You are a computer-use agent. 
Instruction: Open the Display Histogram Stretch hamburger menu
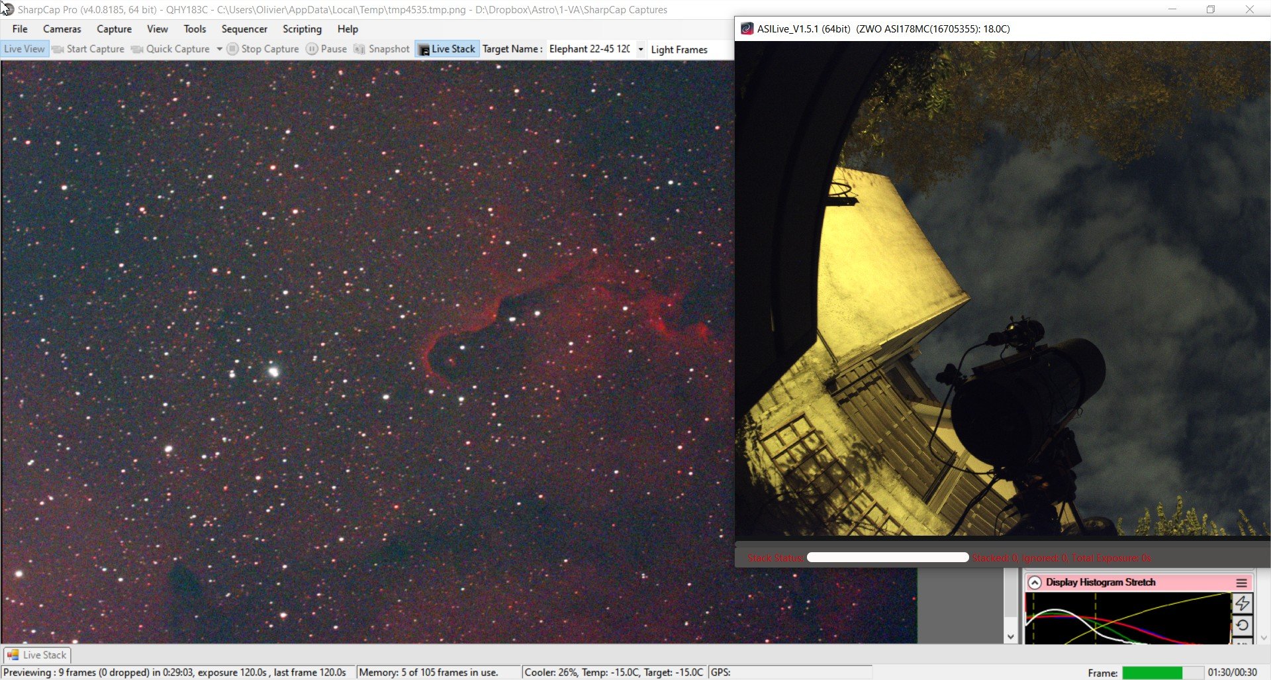[1241, 583]
